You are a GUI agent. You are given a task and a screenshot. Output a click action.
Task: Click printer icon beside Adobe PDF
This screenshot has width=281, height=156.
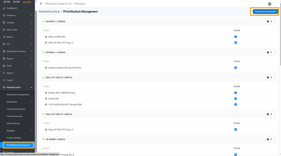(x=46, y=99)
